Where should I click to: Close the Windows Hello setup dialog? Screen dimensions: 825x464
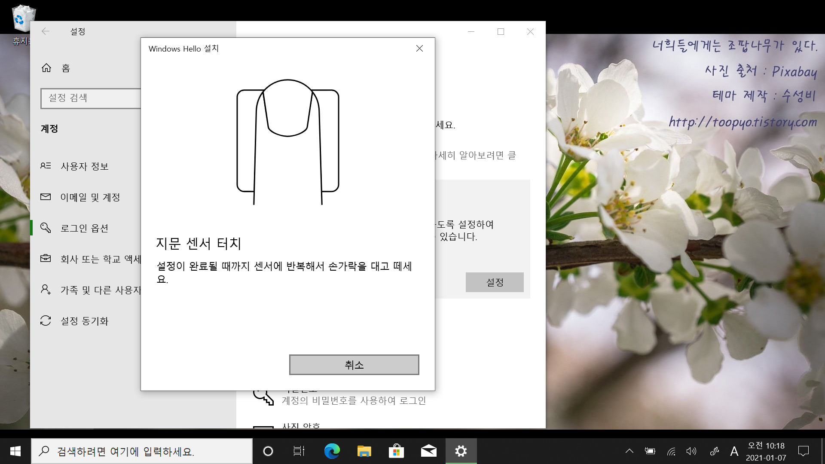(x=419, y=49)
